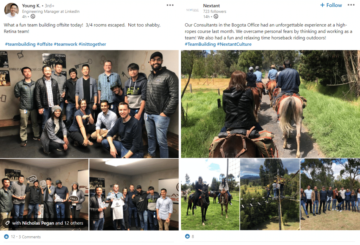The image size is (360, 245).
Task: Open the large horseback riding trail photo
Action: click(270, 104)
